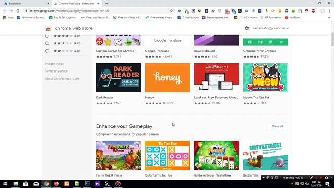Screen dimensions: 334x188
Task: Click the recorder camera snapshot icon
Action: pos(326,178)
